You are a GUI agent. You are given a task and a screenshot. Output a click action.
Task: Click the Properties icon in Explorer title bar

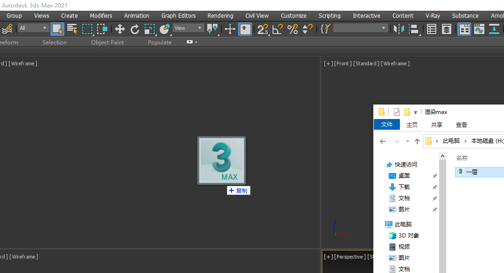tap(397, 112)
